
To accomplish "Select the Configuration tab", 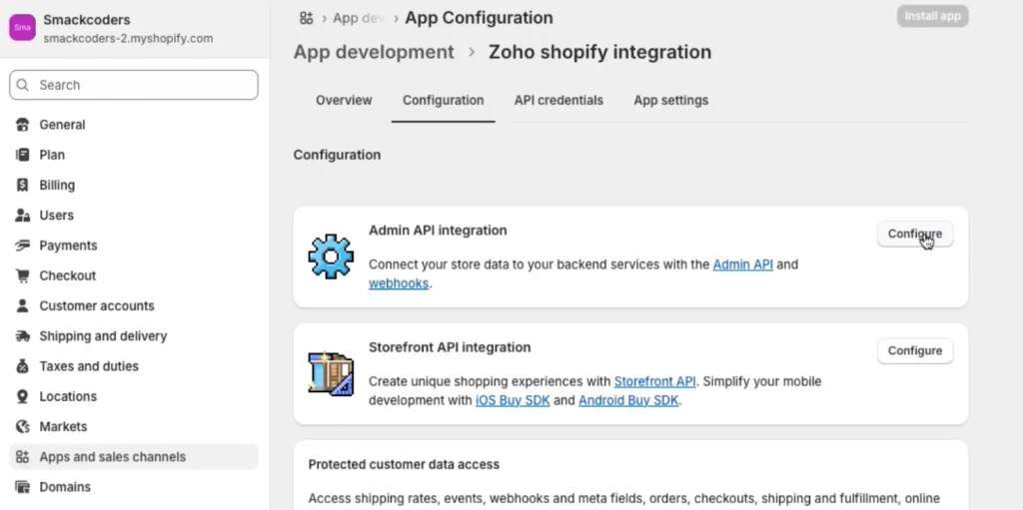I will (x=443, y=101).
